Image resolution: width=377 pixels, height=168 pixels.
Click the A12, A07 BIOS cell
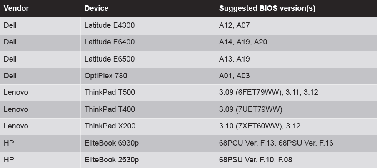tap(234, 25)
